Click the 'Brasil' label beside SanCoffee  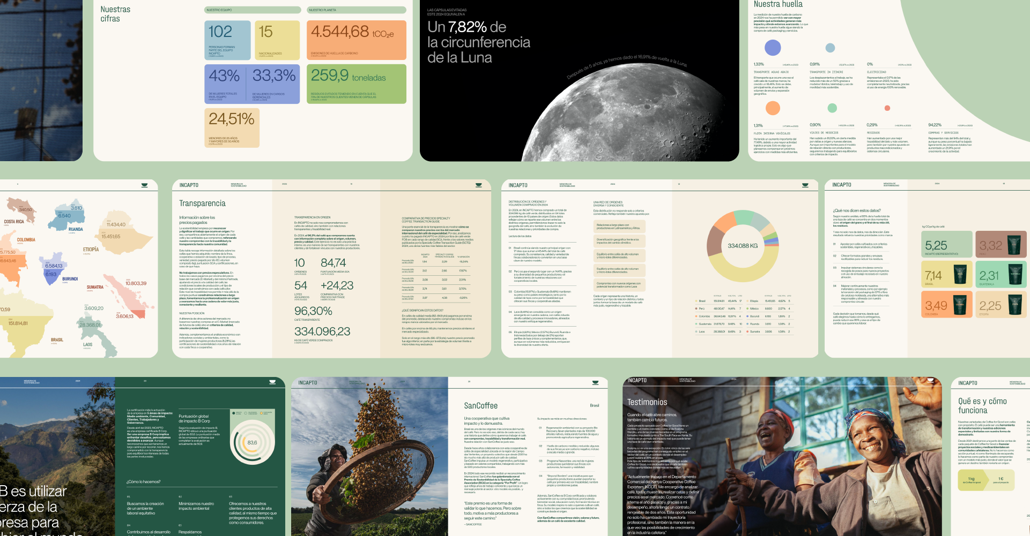(595, 405)
